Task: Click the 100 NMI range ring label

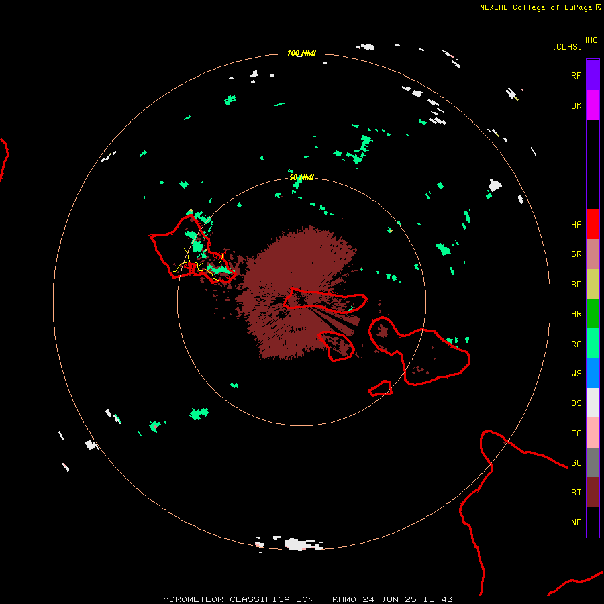Action: pos(301,53)
